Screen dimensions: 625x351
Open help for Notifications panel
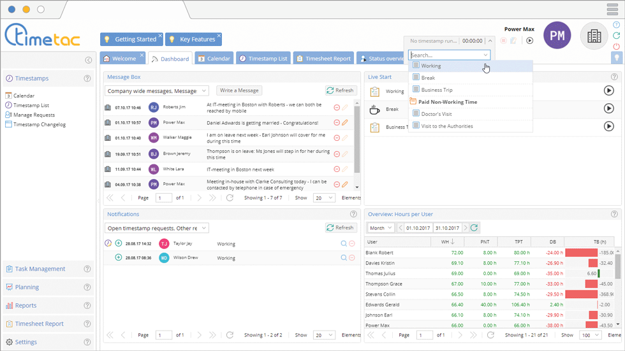353,214
